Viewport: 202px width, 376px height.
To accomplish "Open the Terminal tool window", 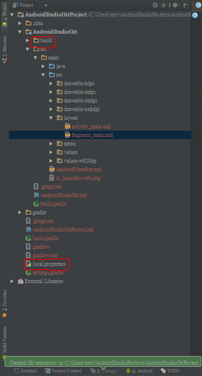I will (x=25, y=371).
